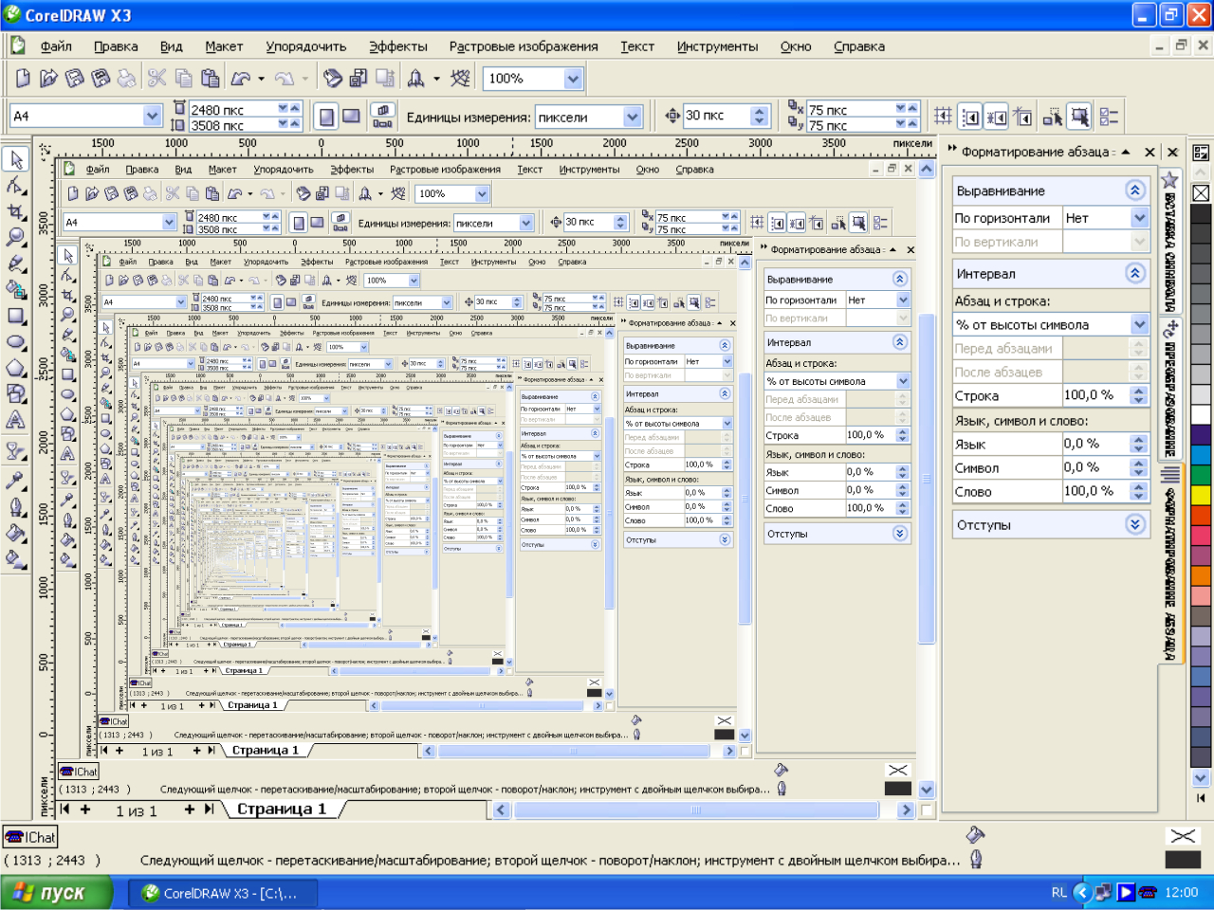This screenshot has height=910, width=1214.
Task: Open the По горизонтали dropdown in the rightmost docker
Action: [x=1139, y=218]
